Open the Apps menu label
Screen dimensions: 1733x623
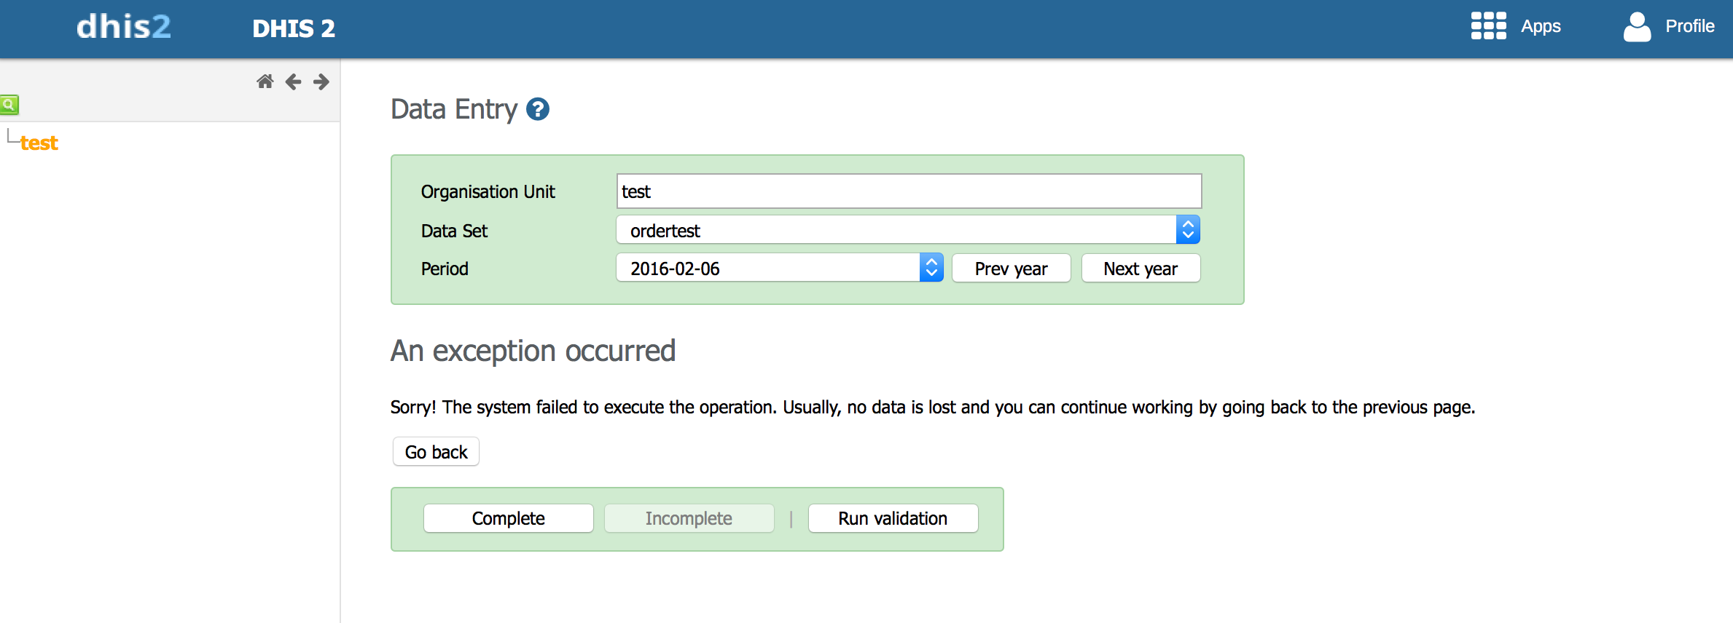[1541, 27]
